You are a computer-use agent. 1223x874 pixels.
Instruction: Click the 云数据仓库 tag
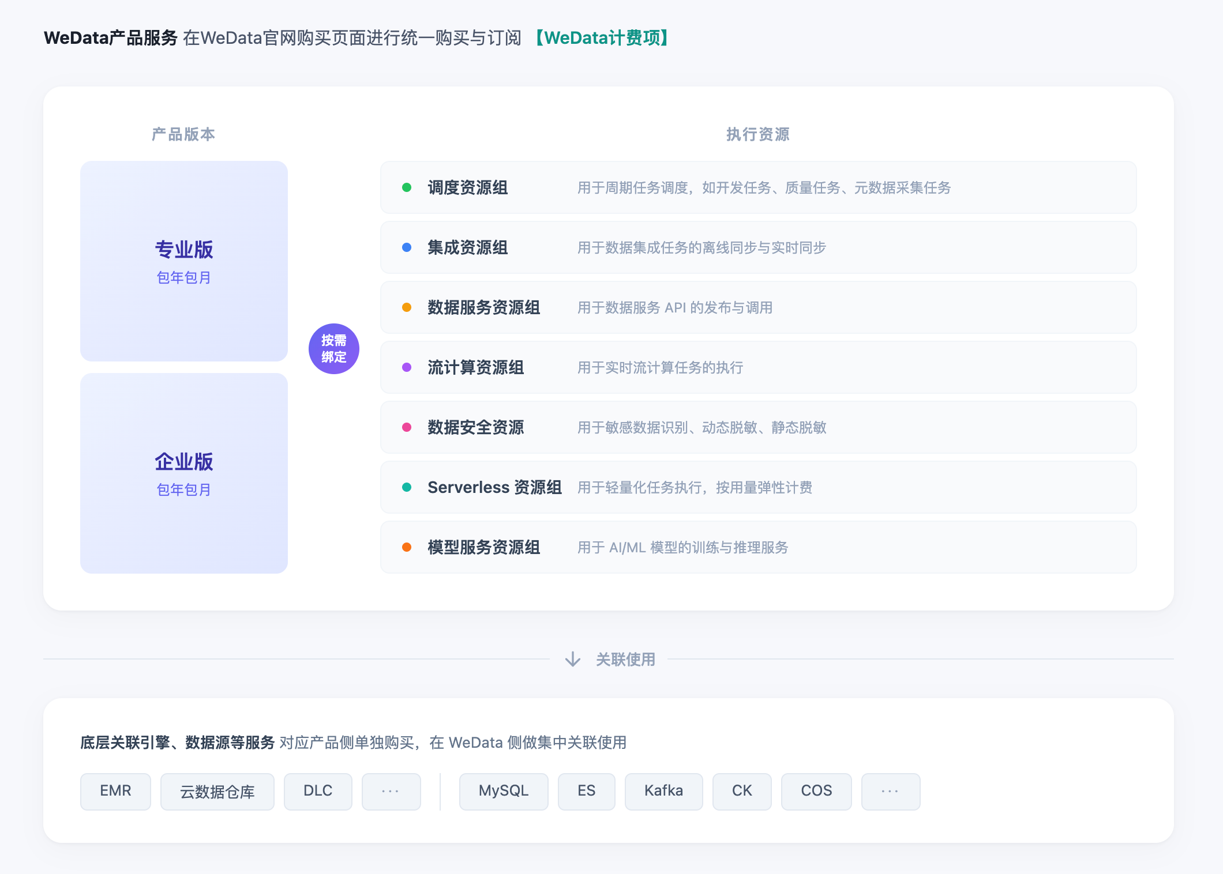(x=217, y=791)
